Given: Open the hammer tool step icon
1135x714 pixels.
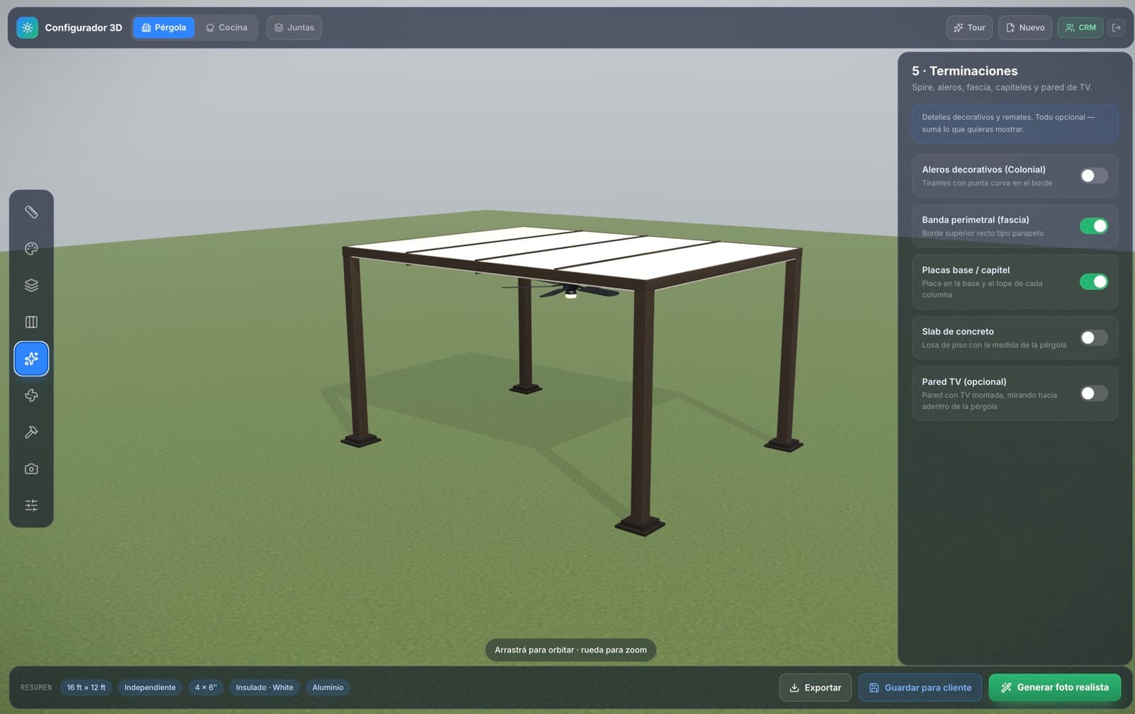Looking at the screenshot, I should pos(31,433).
